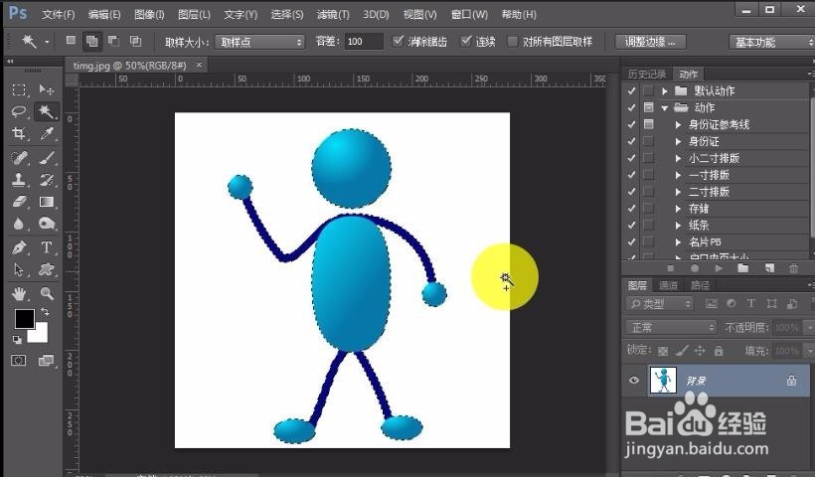Select the Pen tool

pos(19,247)
